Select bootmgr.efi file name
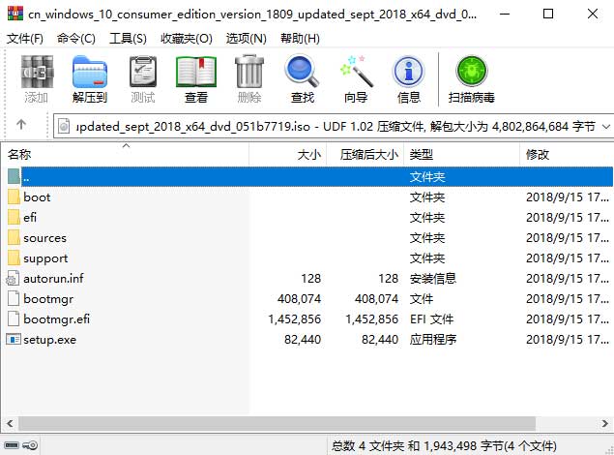 (56, 319)
